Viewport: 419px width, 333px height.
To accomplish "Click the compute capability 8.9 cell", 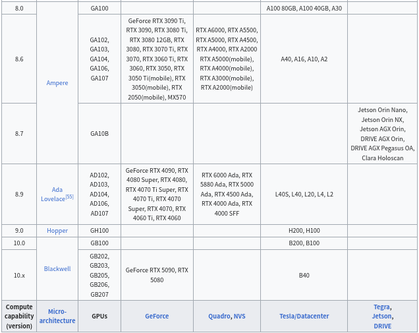I will click(19, 194).
